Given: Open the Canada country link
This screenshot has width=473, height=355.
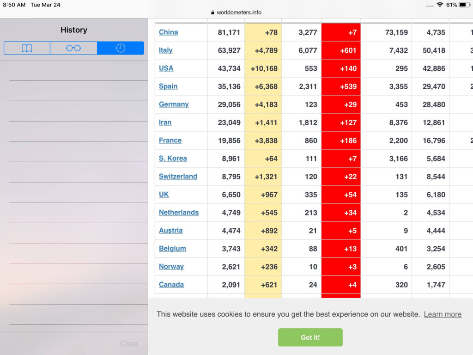Looking at the screenshot, I should (171, 285).
